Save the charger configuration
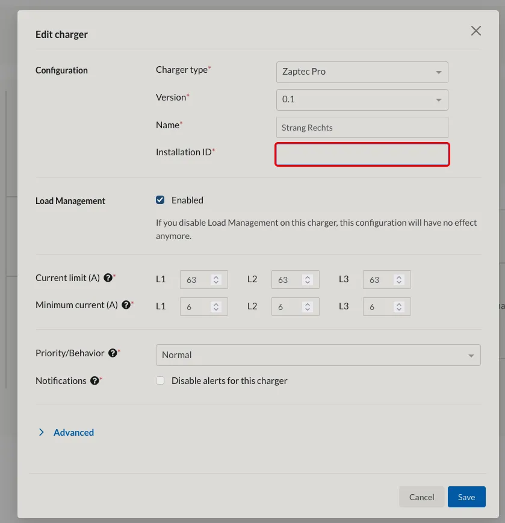This screenshot has height=523, width=505. coord(466,497)
